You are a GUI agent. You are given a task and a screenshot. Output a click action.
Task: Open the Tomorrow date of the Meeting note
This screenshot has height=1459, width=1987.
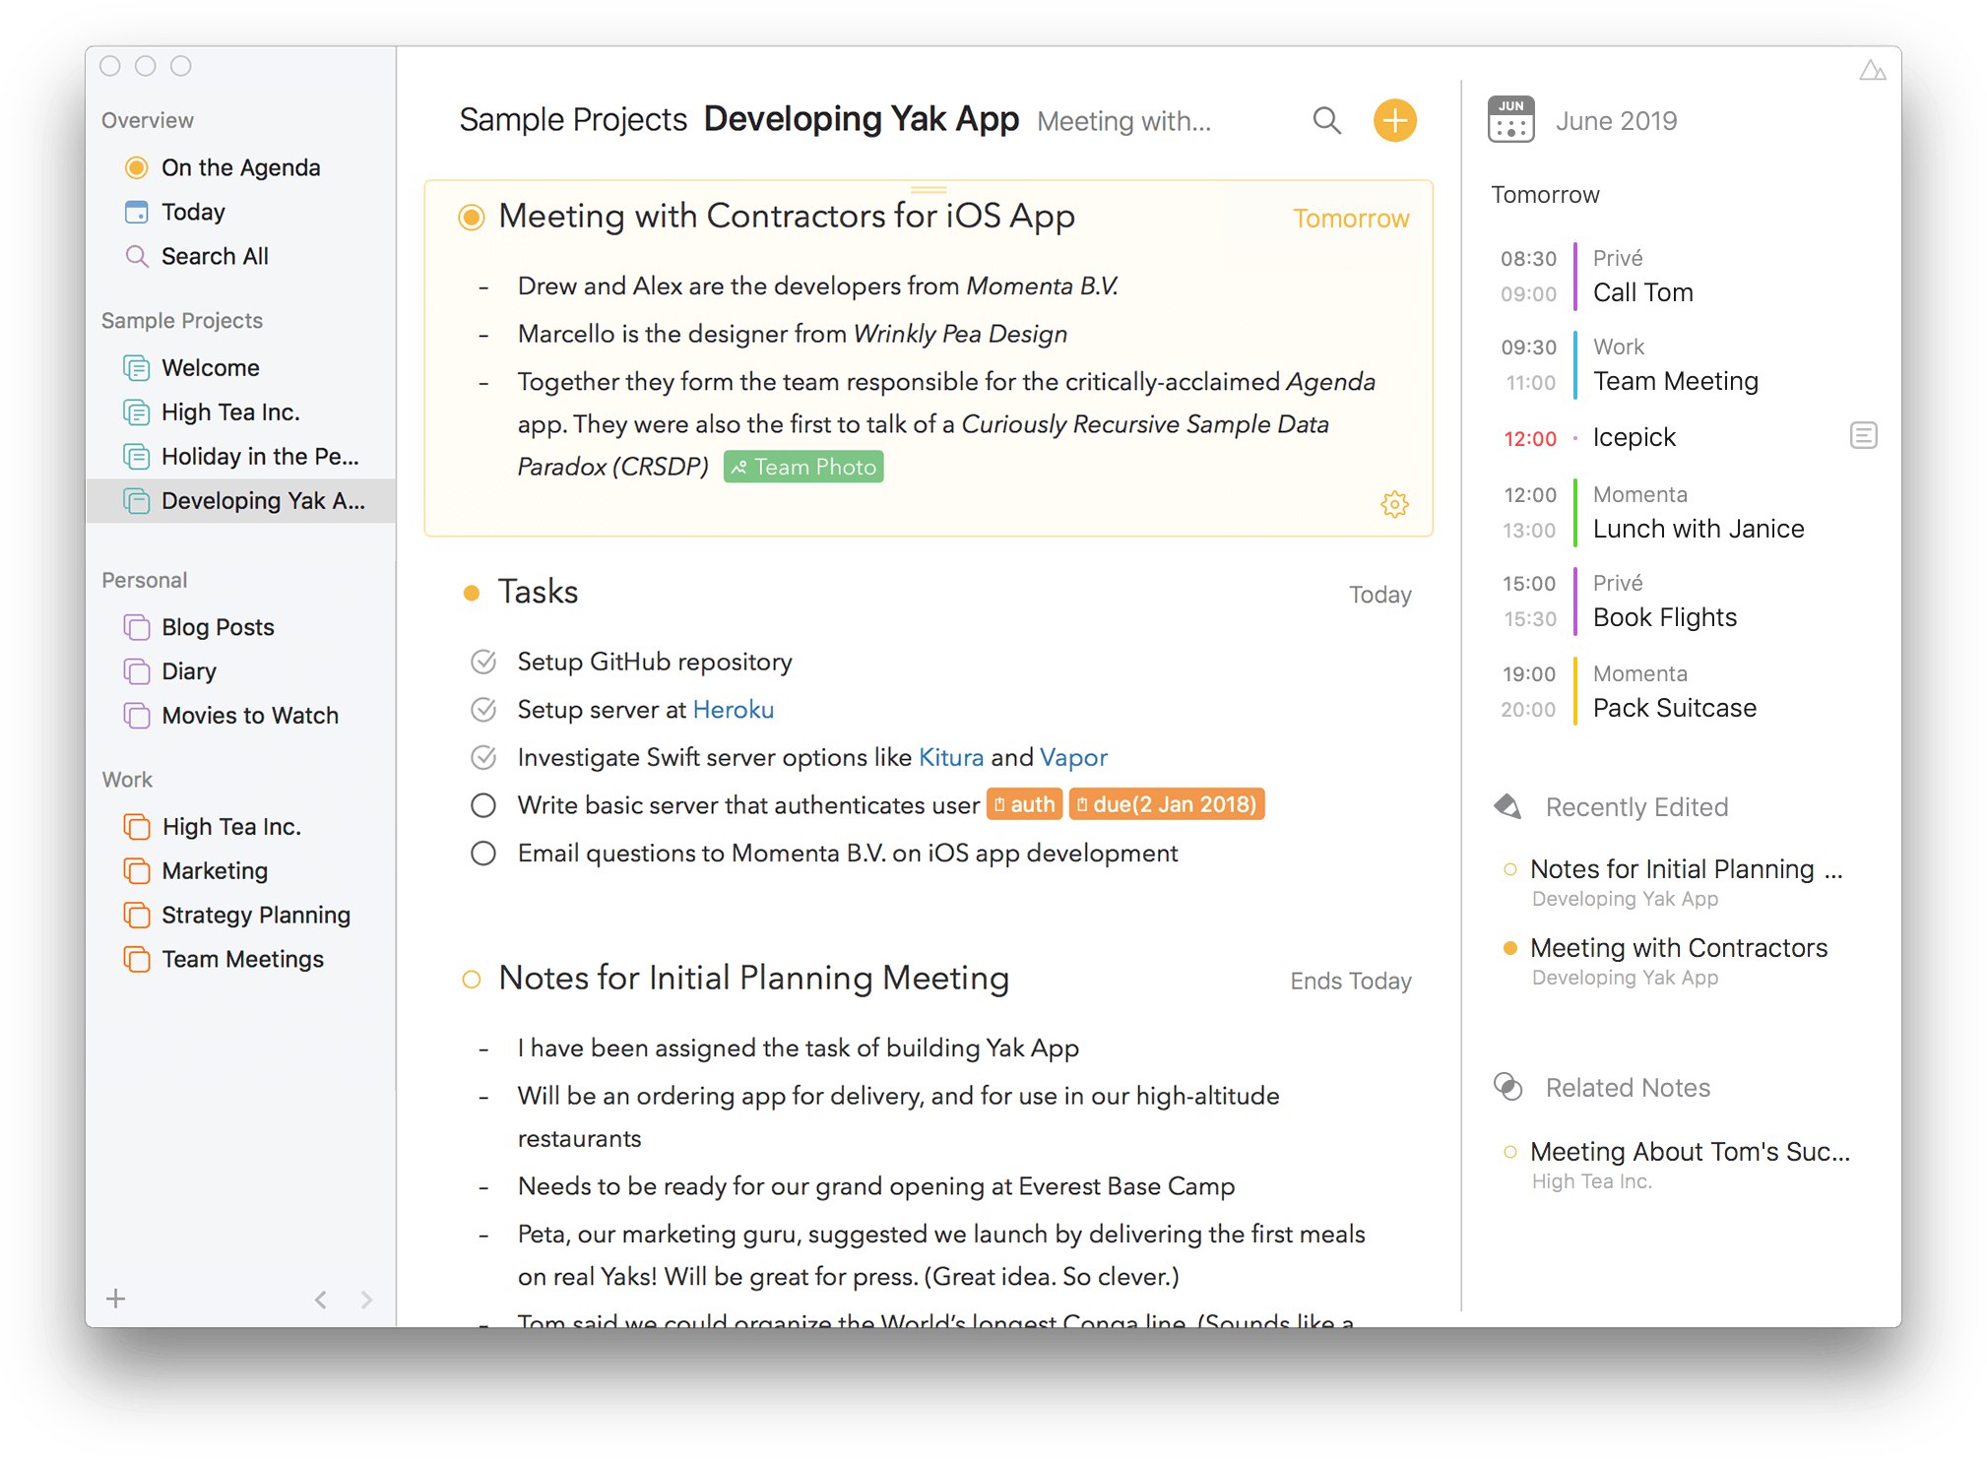[1351, 219]
